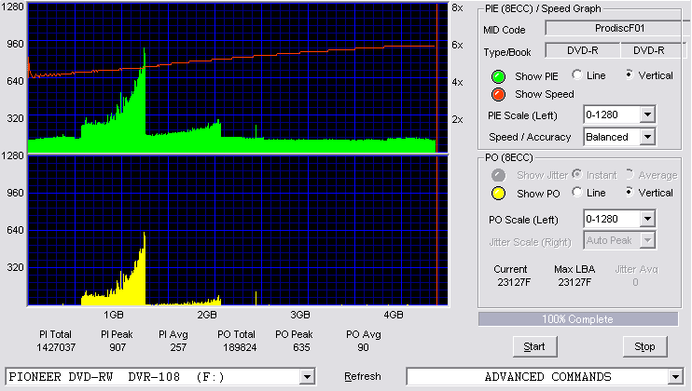The height and width of the screenshot is (391, 692).
Task: Choose Line display for PO graph
Action: [x=577, y=192]
